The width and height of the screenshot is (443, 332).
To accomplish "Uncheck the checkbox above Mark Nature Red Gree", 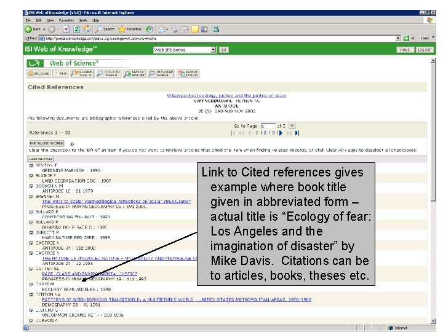I will 31,232.
